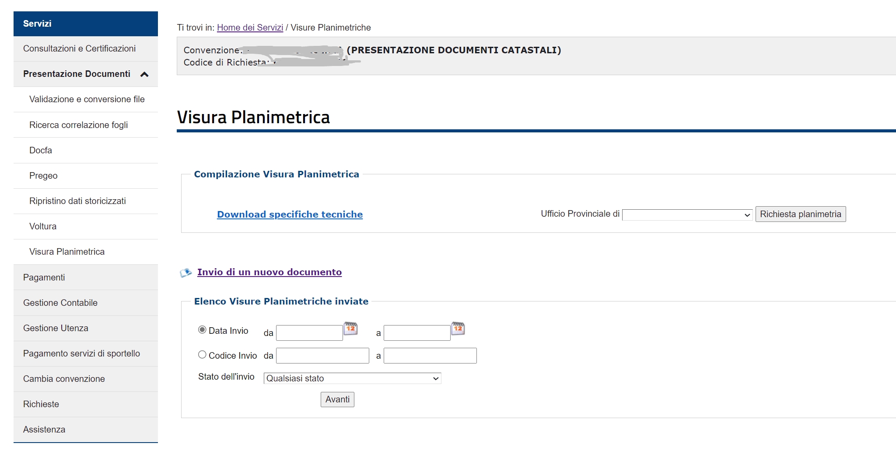Open the Docfa sidebar item

[41, 150]
